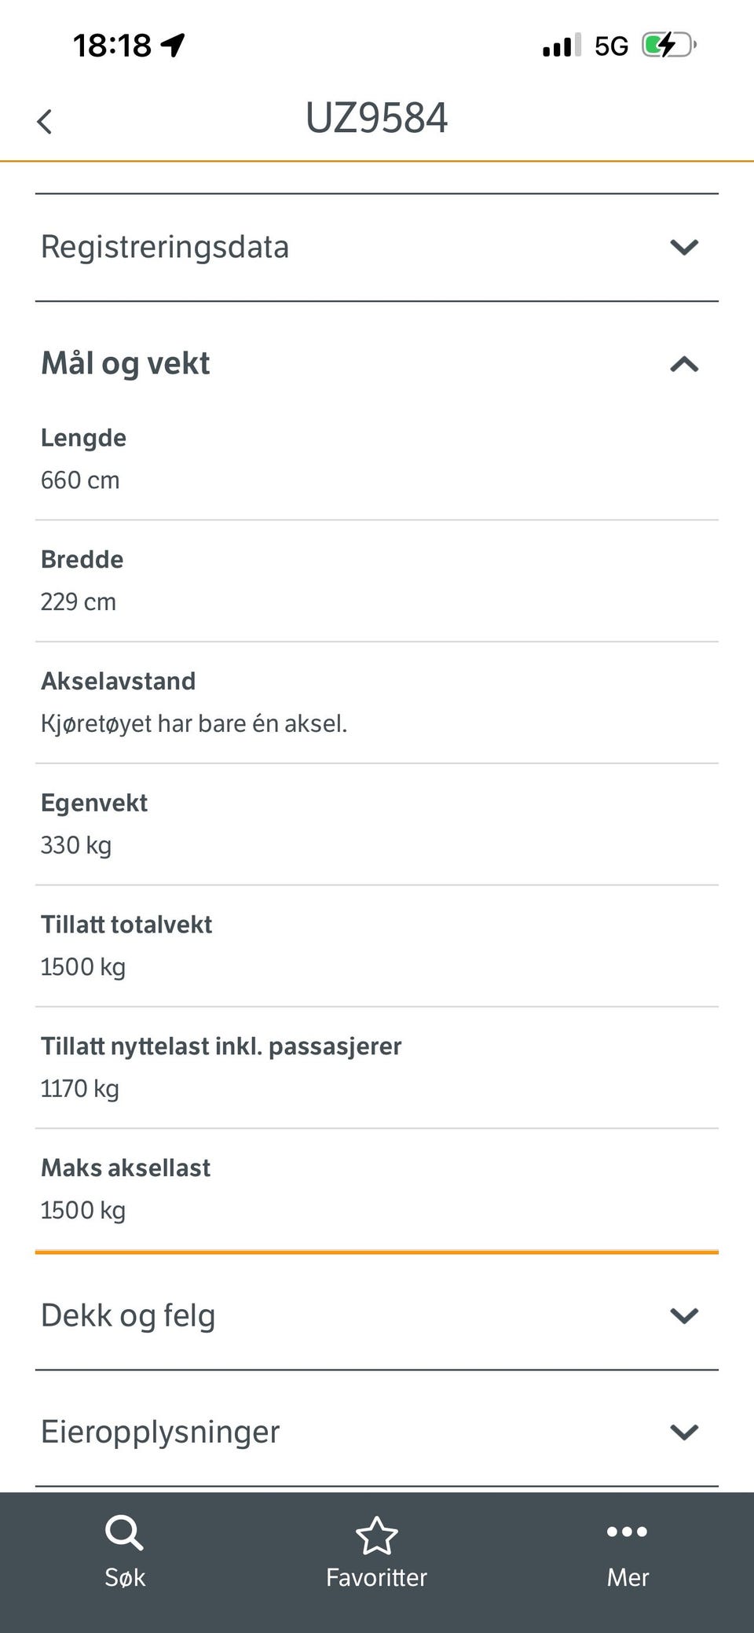Tap the location arrow in status bar
The image size is (754, 1633).
pos(173,45)
